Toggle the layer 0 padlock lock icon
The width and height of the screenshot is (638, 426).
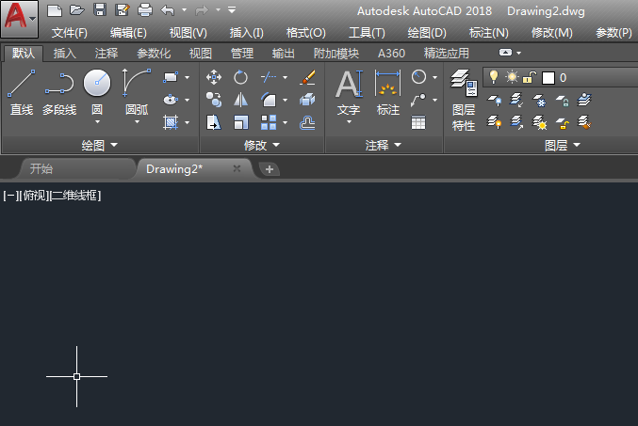tap(530, 77)
